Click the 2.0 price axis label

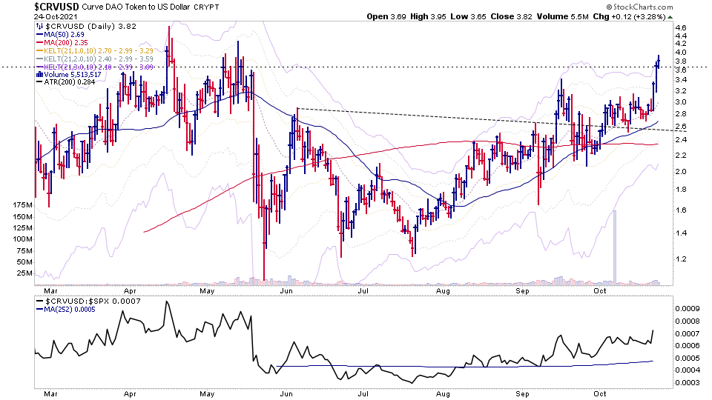point(681,172)
